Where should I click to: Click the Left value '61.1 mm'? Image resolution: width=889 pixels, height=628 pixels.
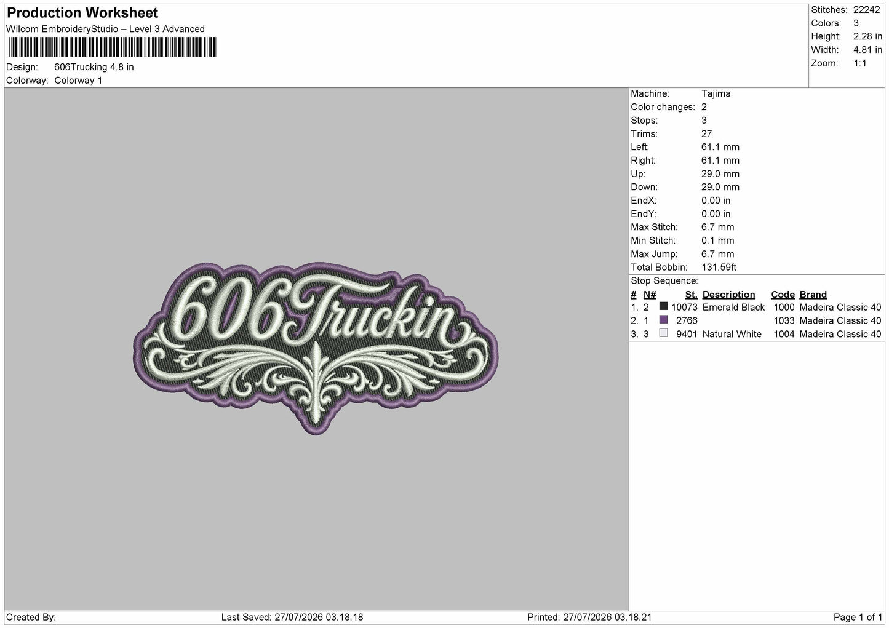click(720, 147)
